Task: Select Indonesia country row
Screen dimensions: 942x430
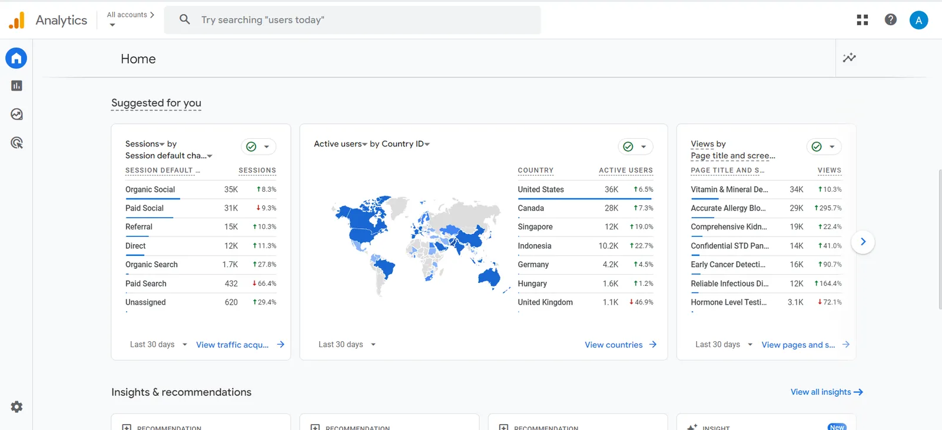Action: click(x=585, y=246)
